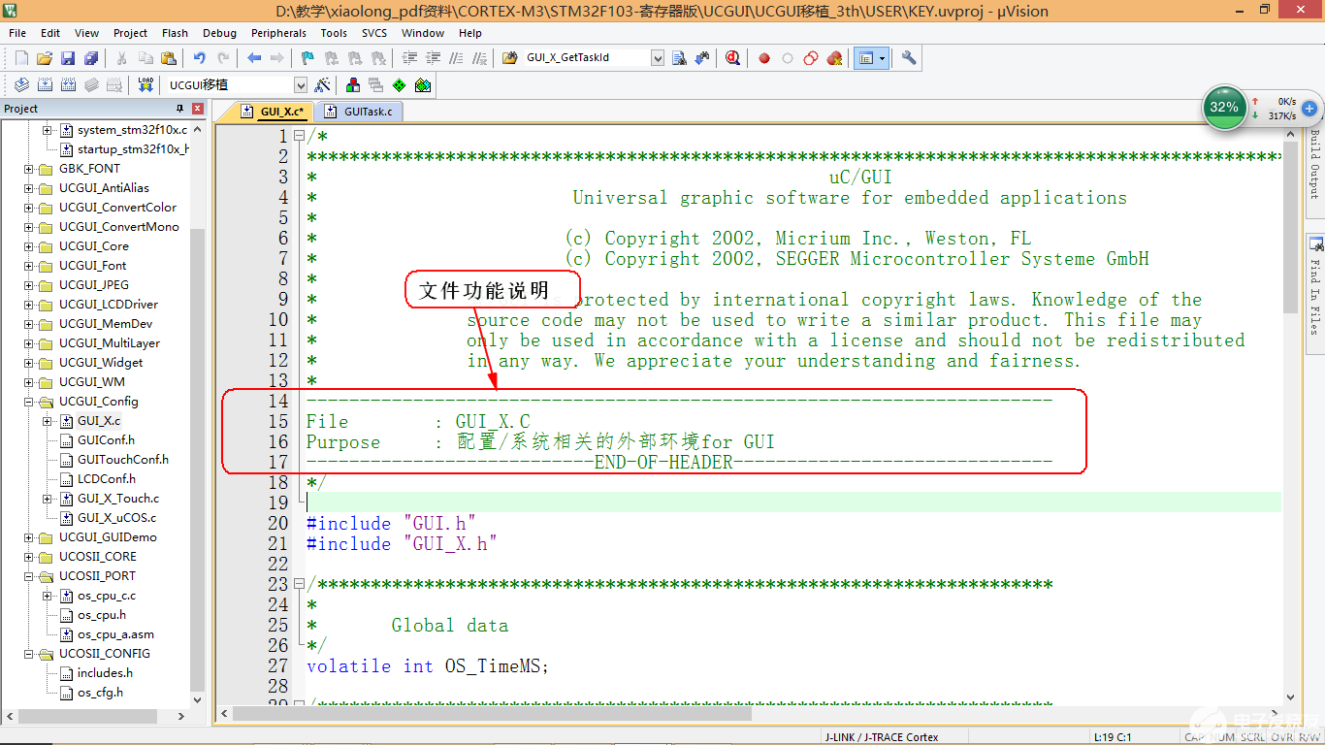Image resolution: width=1325 pixels, height=745 pixels.
Task: Download code to flash (LOAD)
Action: point(145,85)
